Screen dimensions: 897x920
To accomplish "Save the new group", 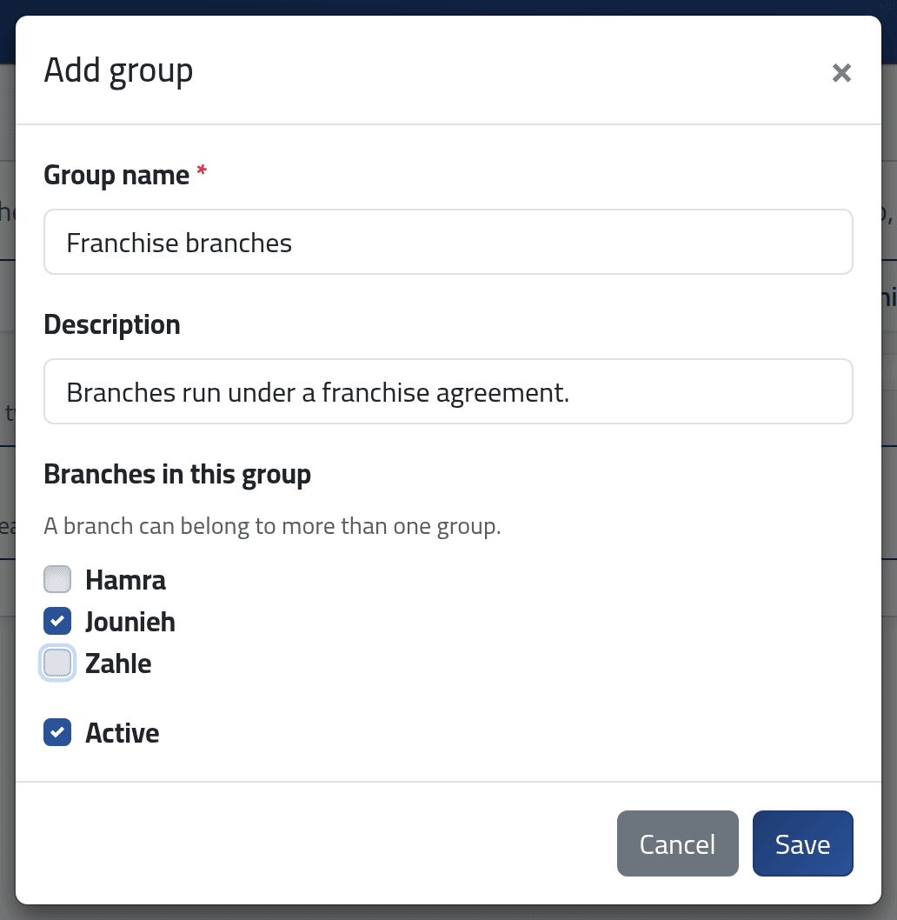I will point(802,843).
